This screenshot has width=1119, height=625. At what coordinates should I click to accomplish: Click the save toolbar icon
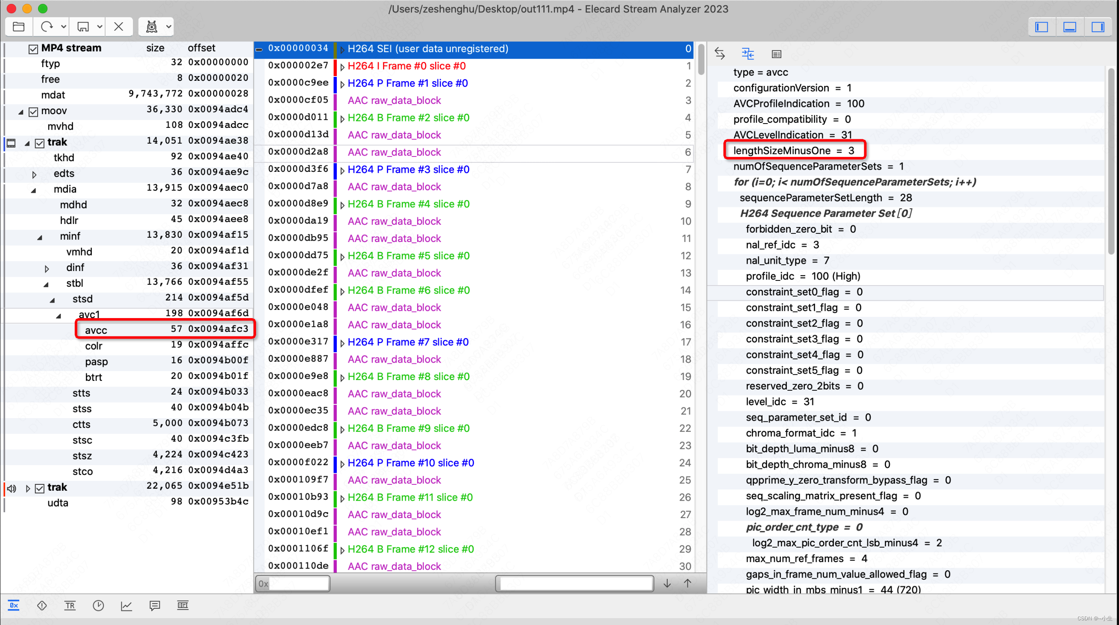[83, 27]
